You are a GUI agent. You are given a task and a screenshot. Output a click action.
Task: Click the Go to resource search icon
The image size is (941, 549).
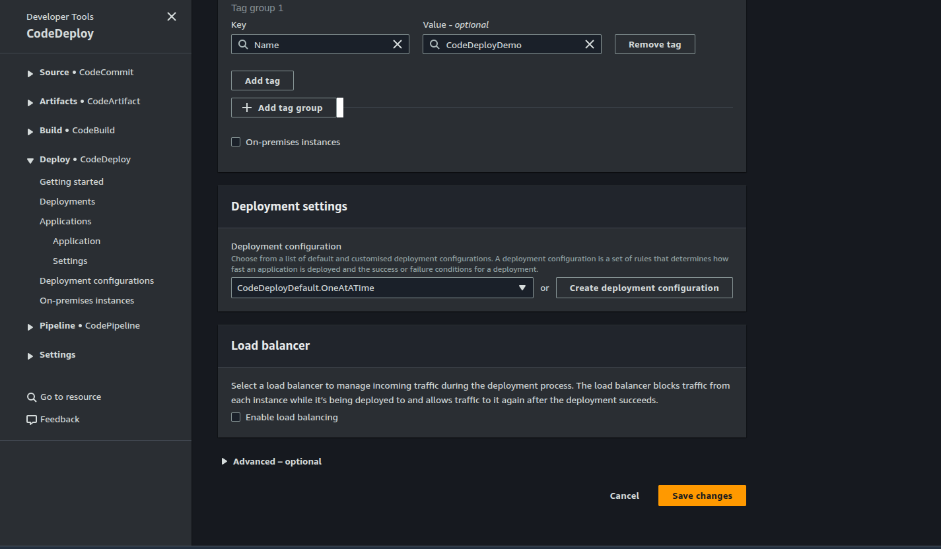coord(32,397)
